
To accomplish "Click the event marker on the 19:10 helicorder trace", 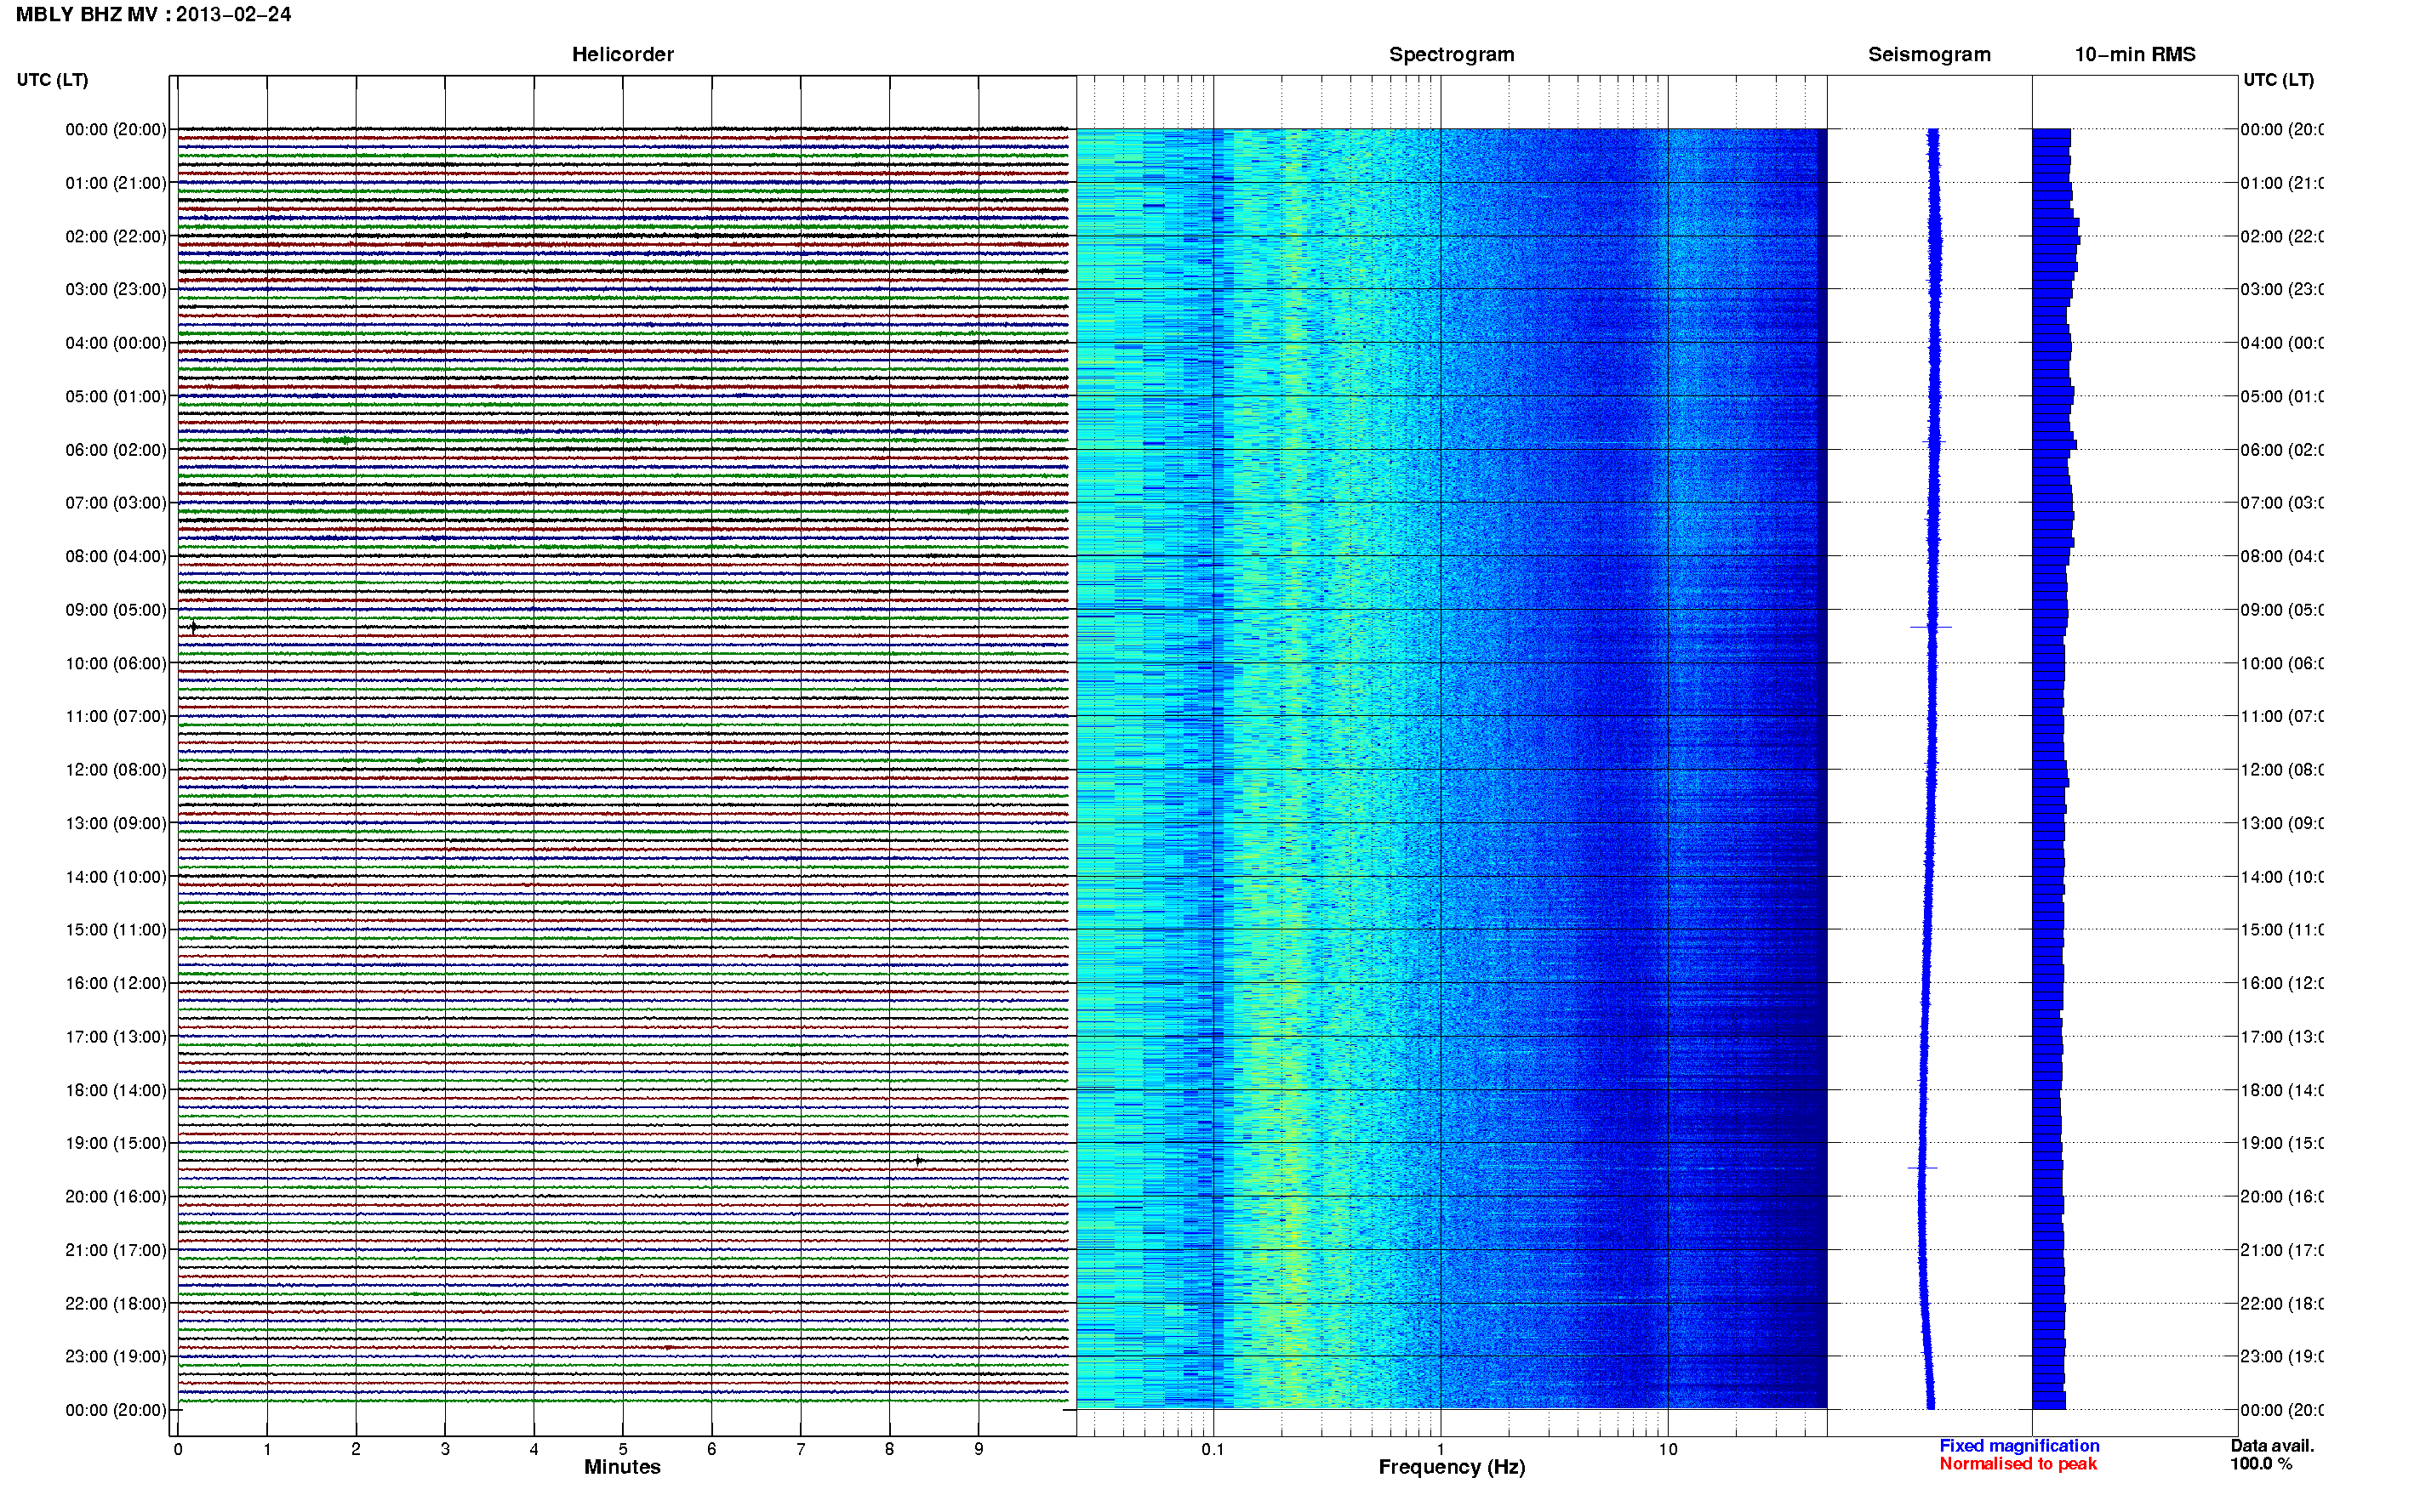I will click(x=918, y=1161).
